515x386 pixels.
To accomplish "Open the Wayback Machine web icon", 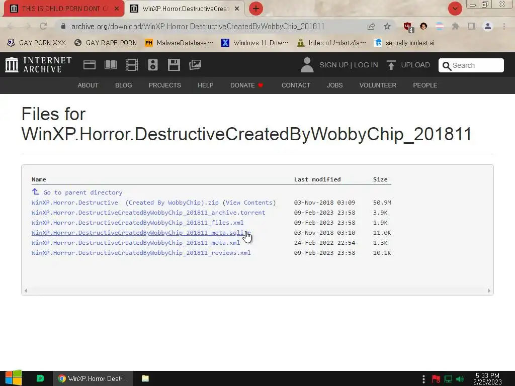I will pos(90,65).
